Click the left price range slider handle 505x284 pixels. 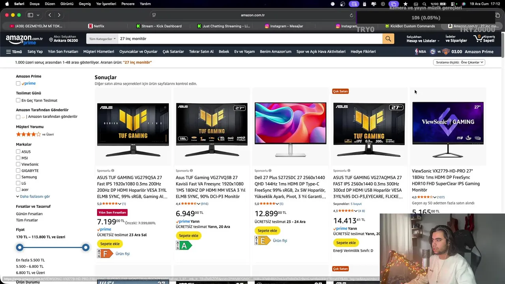click(x=20, y=248)
